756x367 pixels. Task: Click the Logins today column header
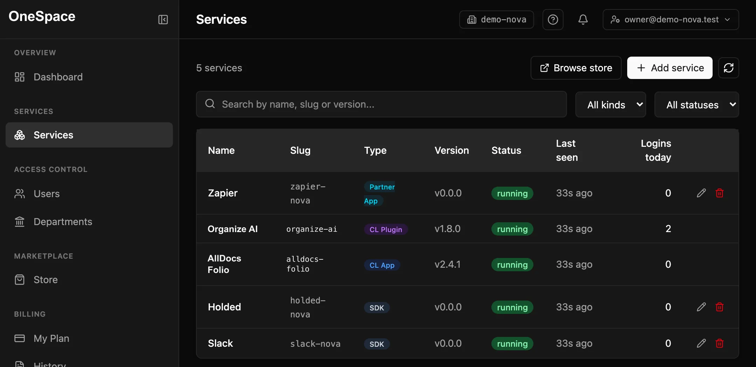[x=656, y=150]
